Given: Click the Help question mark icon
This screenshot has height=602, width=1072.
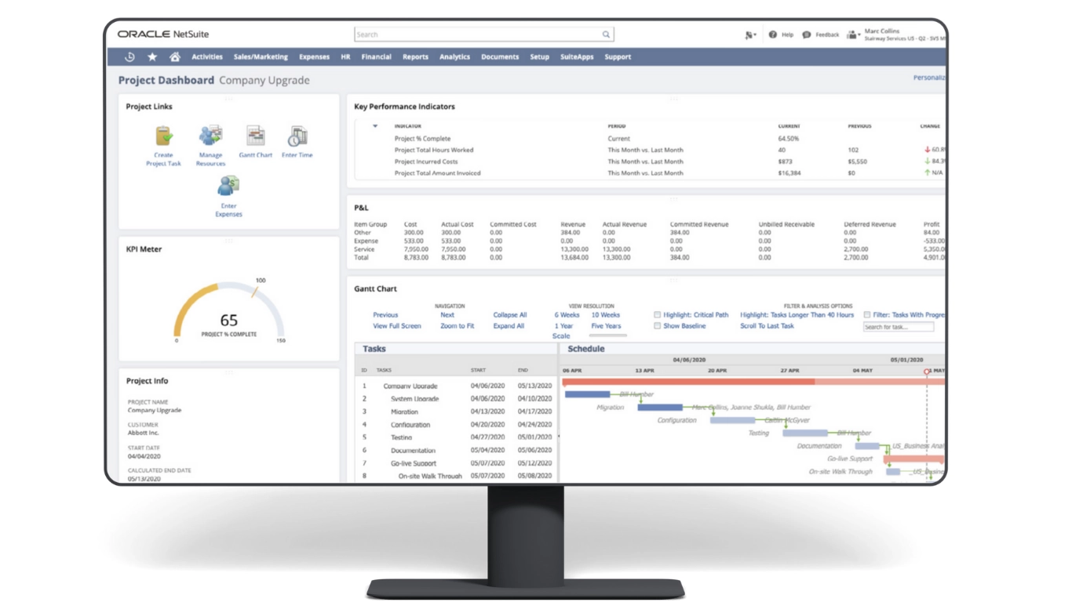Looking at the screenshot, I should pyautogui.click(x=773, y=34).
